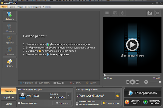
Task: Open the Купить purchase button
Action: (10, 63)
